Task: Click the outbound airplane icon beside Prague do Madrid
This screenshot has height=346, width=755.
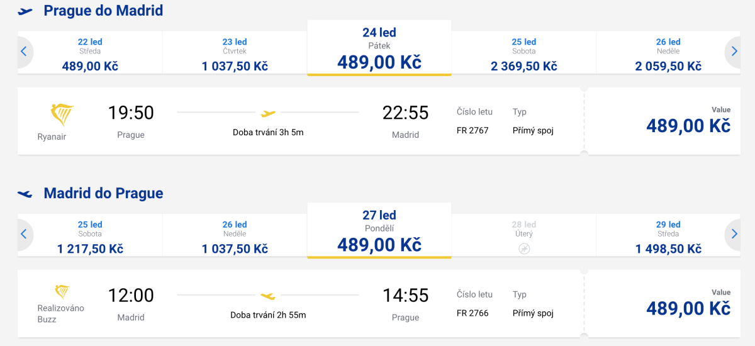Action: (x=25, y=11)
